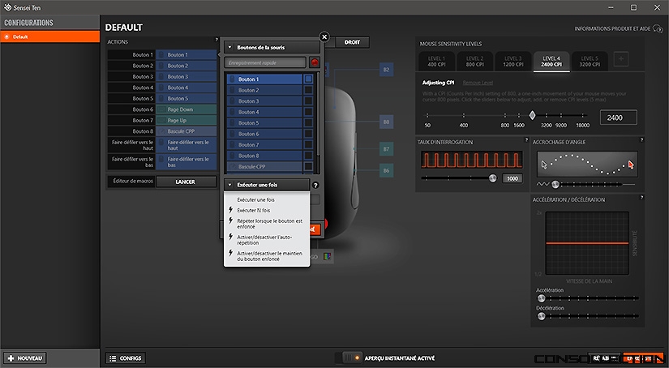Image resolution: width=669 pixels, height=368 pixels.
Task: Open Bouton 3 action assignment in Actions
Action: tap(186, 76)
